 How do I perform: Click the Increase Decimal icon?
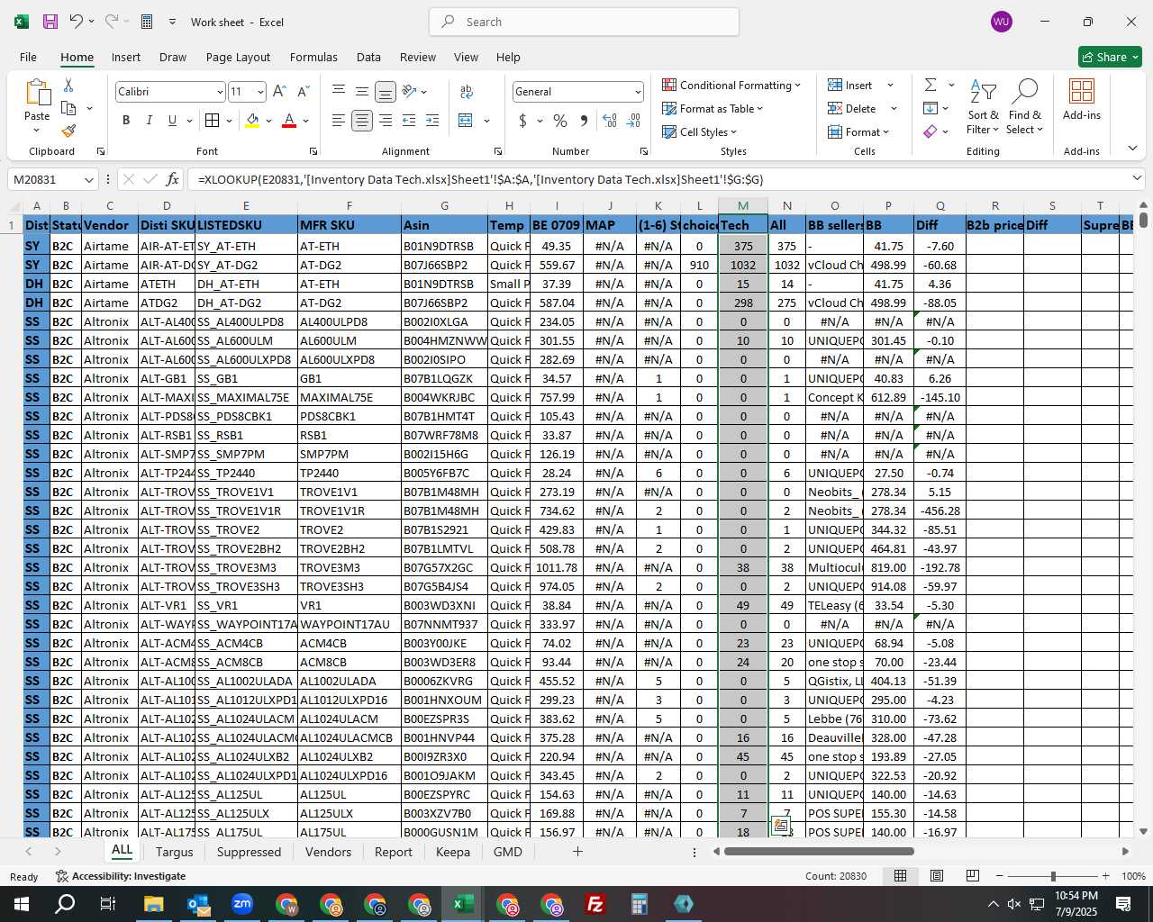tap(610, 121)
